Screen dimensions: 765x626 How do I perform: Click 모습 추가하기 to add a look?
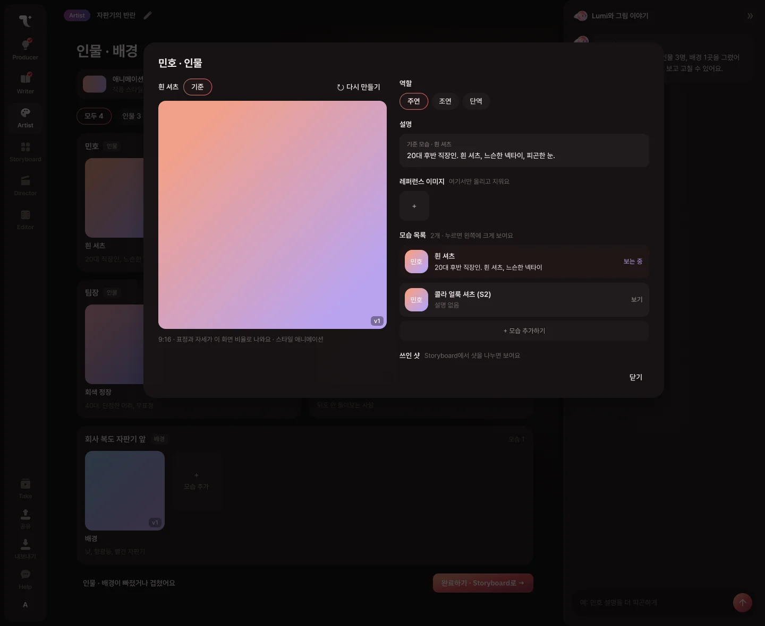point(524,331)
